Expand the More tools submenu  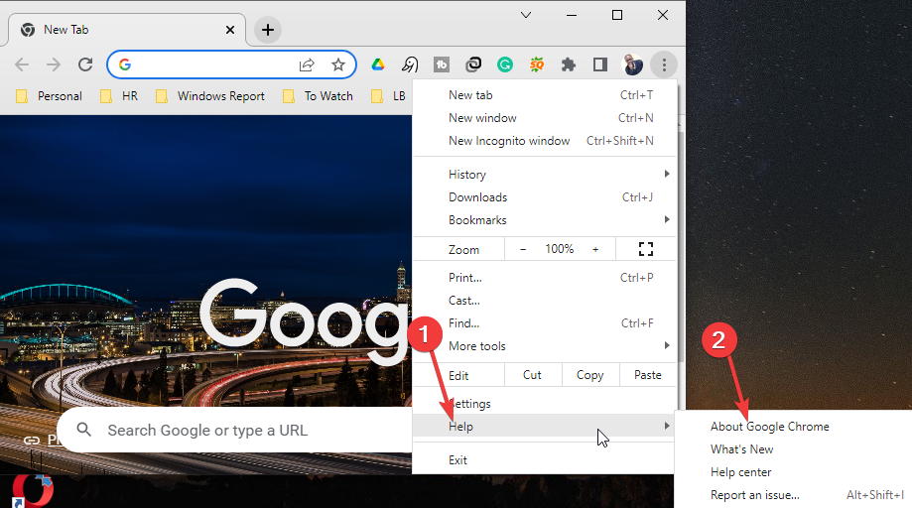coord(545,346)
